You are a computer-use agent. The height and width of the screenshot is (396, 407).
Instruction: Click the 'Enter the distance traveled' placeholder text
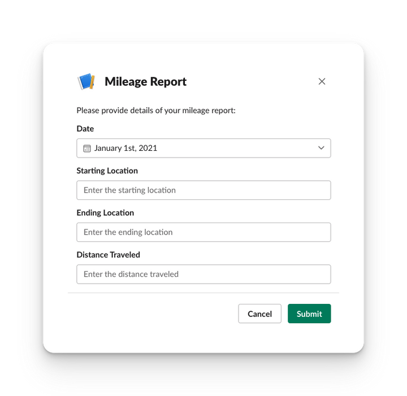coord(131,274)
